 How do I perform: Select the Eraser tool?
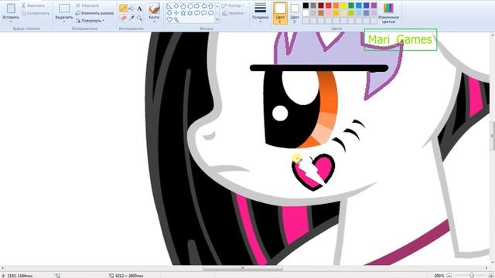click(x=123, y=19)
